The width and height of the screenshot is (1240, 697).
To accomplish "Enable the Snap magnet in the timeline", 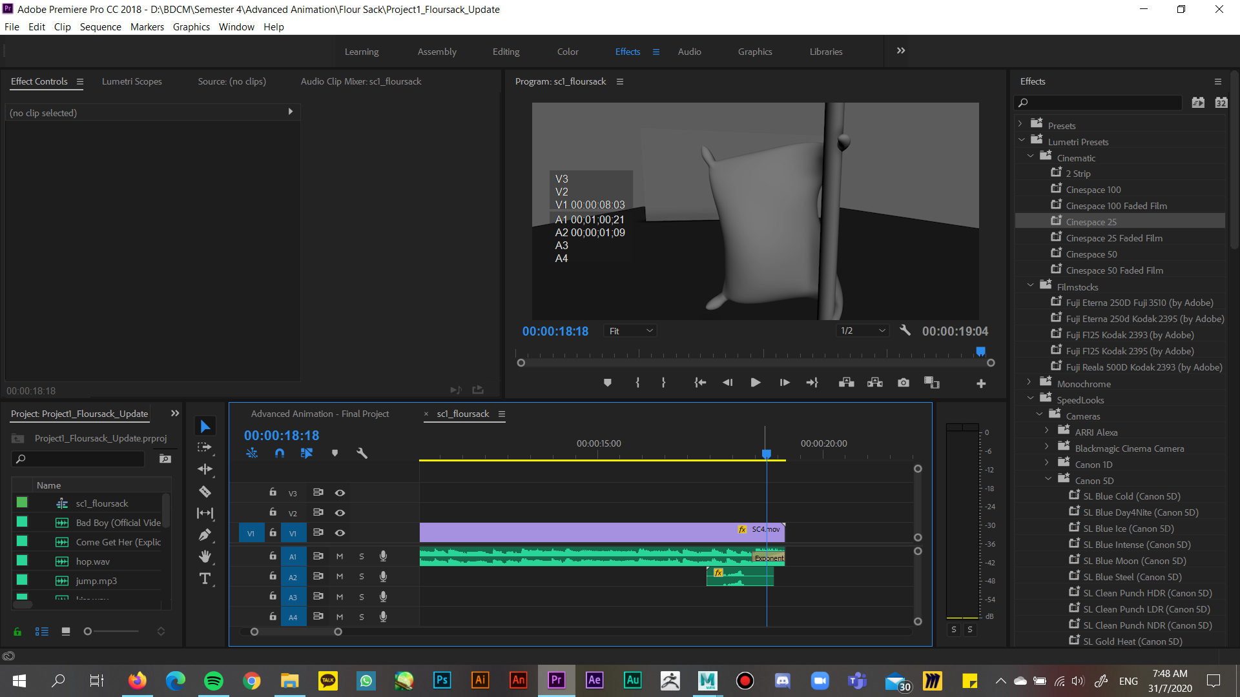I will [x=280, y=453].
